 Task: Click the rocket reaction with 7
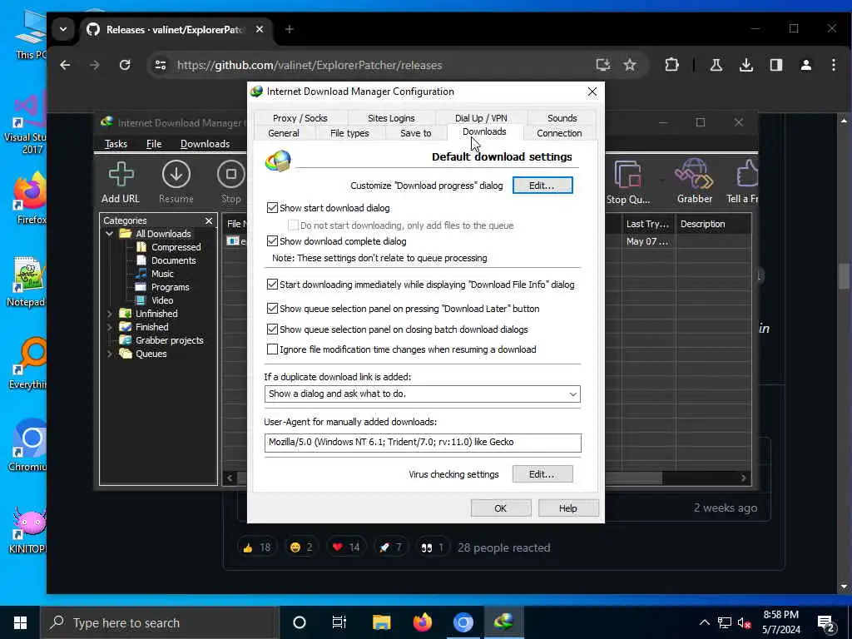pyautogui.click(x=391, y=547)
